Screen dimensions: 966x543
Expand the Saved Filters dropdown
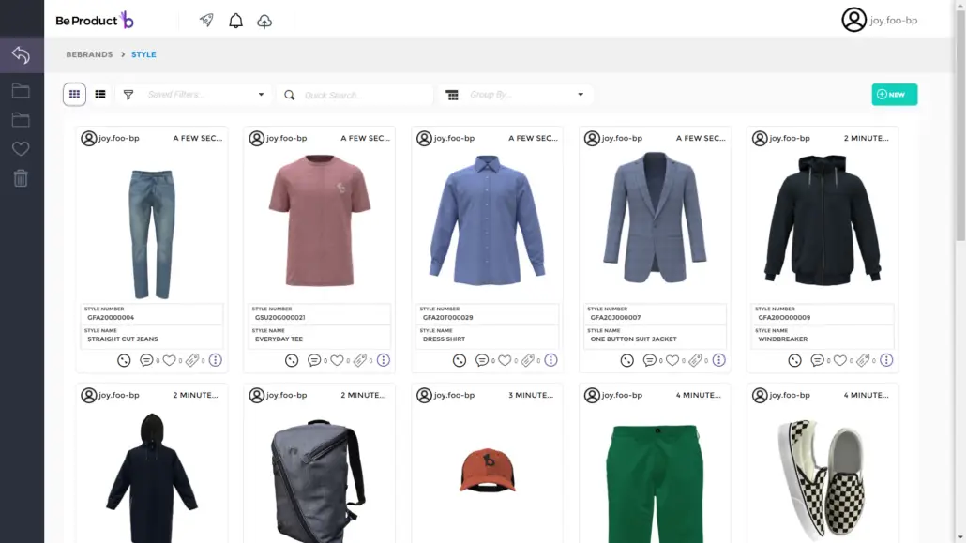(261, 95)
